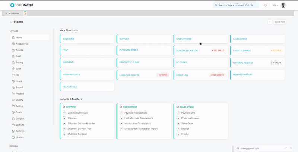The height and width of the screenshot is (152, 298).
Task: Click the Settings module icon in sidebar
Action: click(13, 131)
